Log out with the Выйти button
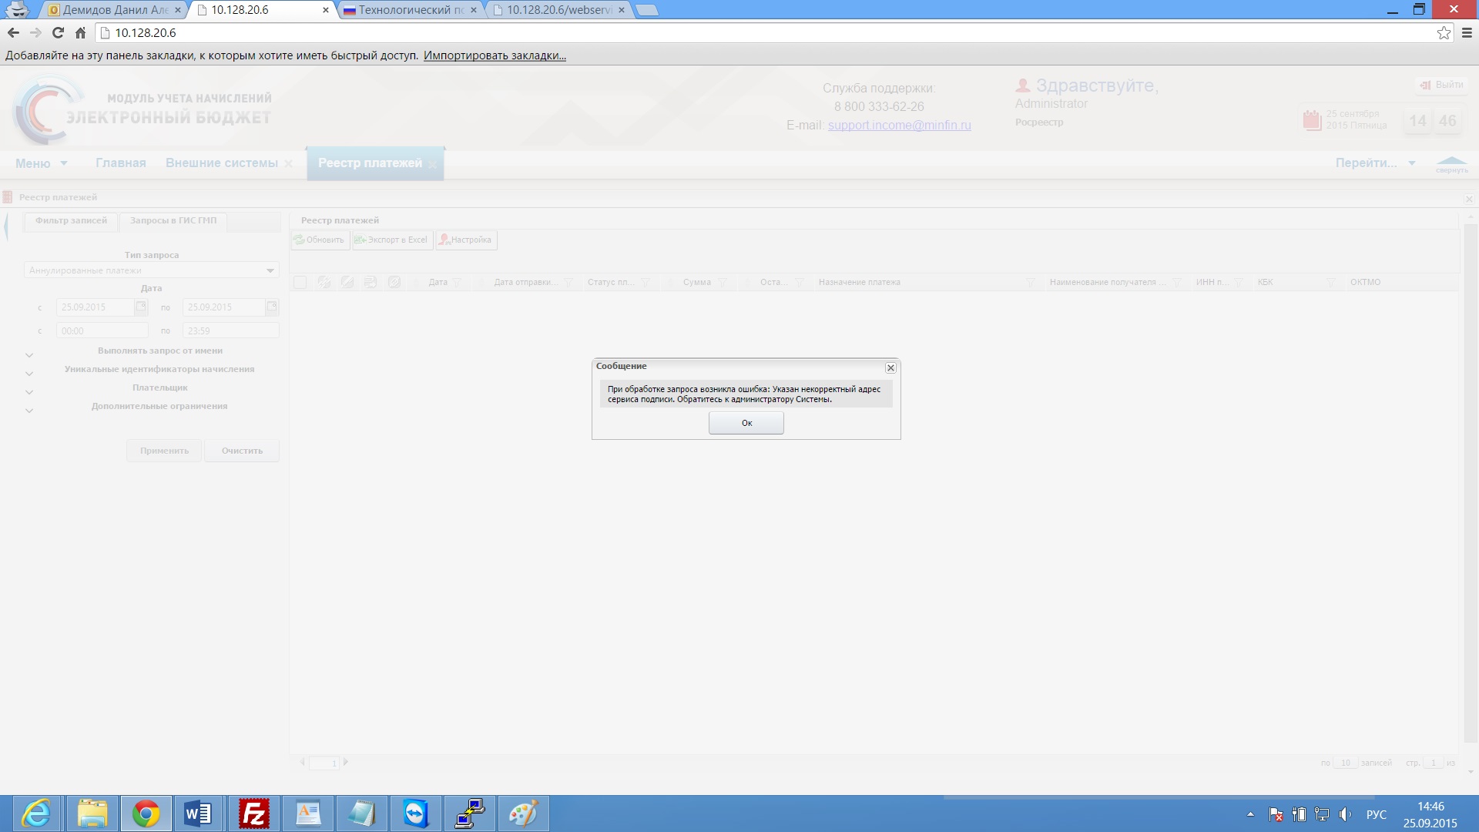1479x832 pixels. pyautogui.click(x=1441, y=85)
